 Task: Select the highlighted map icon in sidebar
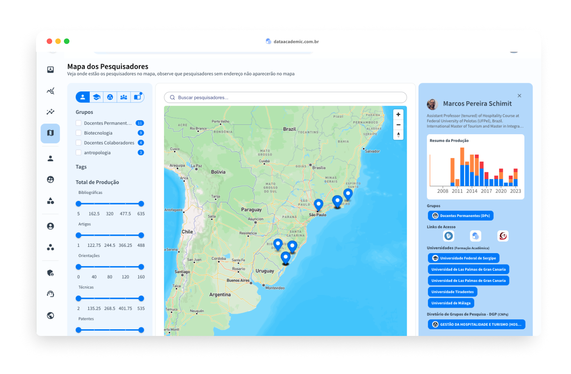[x=50, y=133]
